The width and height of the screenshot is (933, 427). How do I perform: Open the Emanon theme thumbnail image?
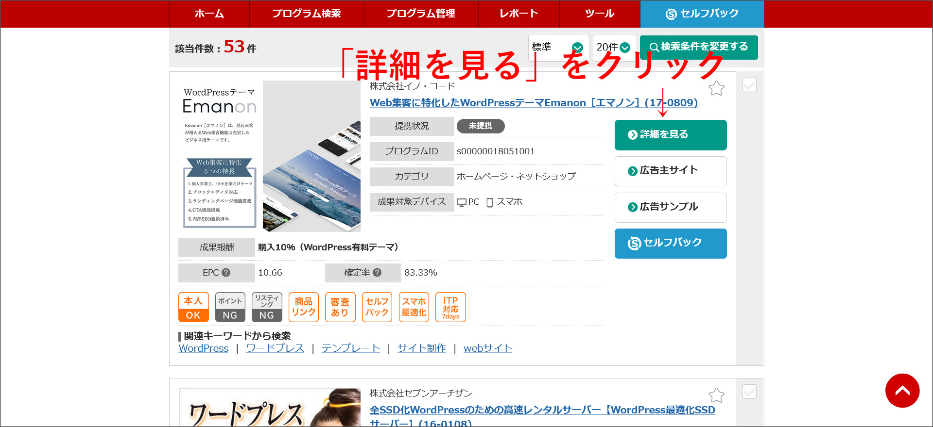tap(269, 156)
